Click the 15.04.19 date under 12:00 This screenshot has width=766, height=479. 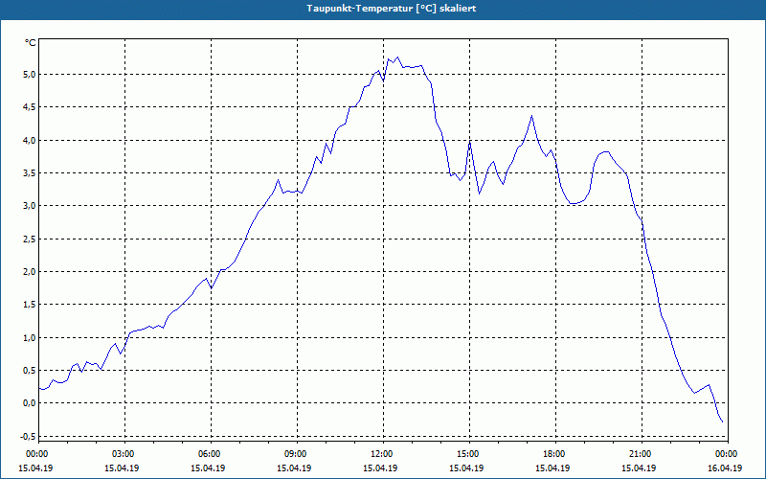tap(380, 468)
